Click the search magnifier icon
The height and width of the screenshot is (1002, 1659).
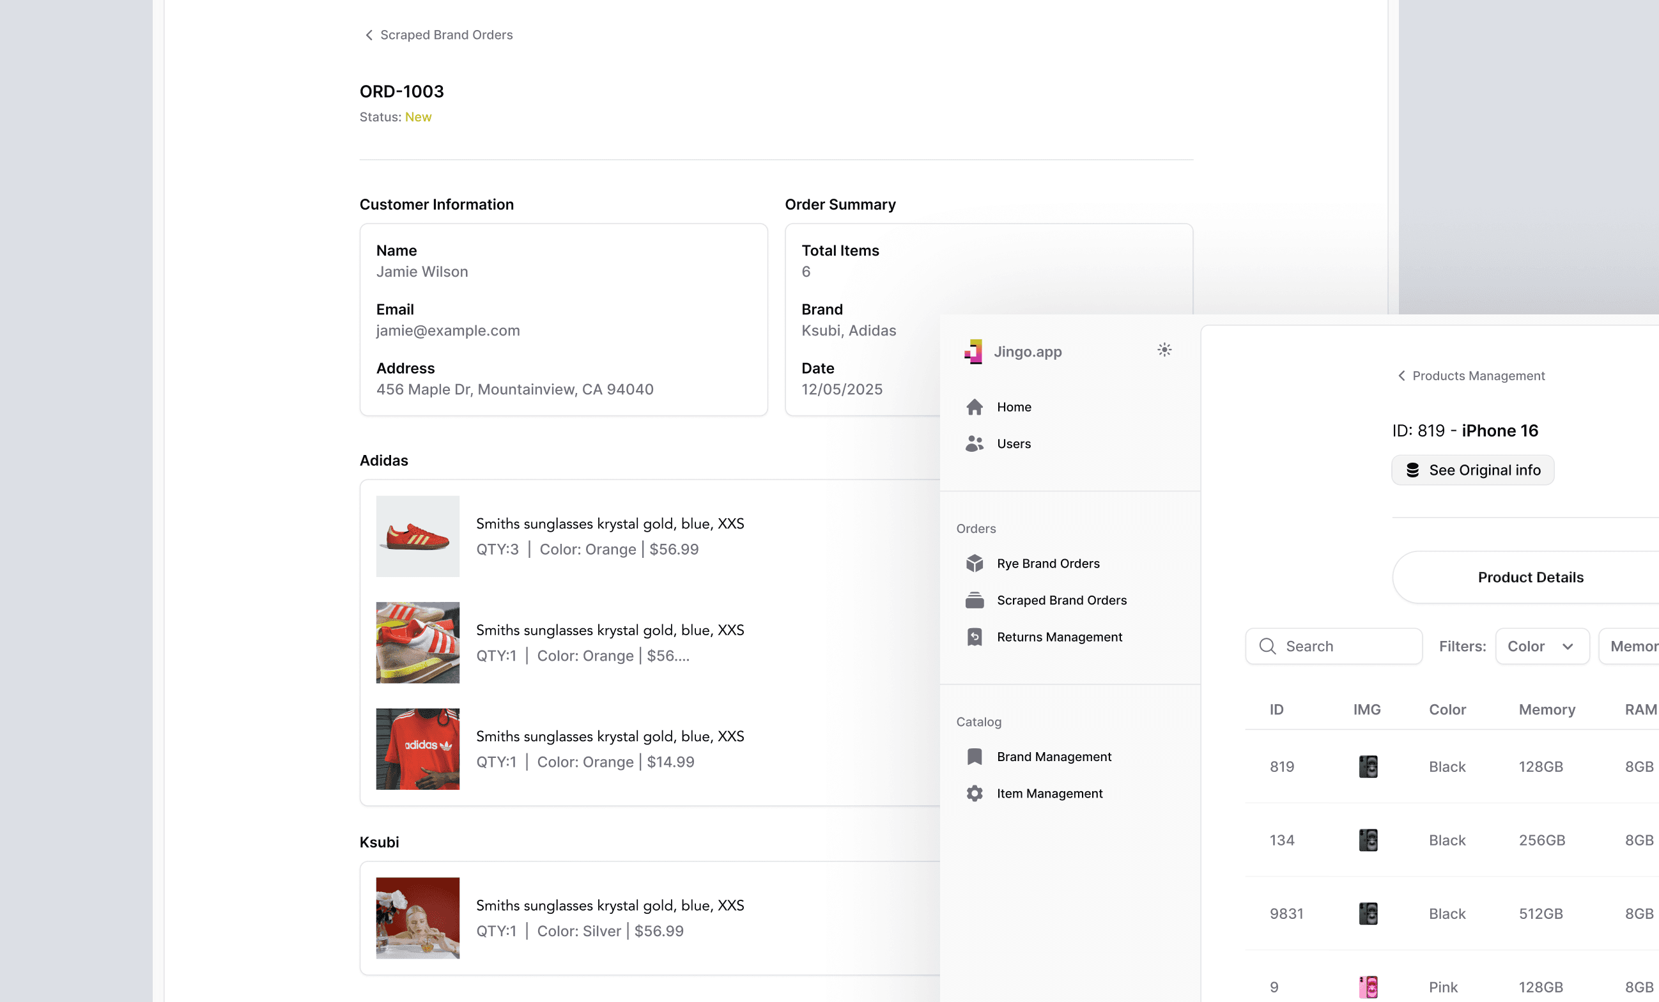(x=1267, y=647)
